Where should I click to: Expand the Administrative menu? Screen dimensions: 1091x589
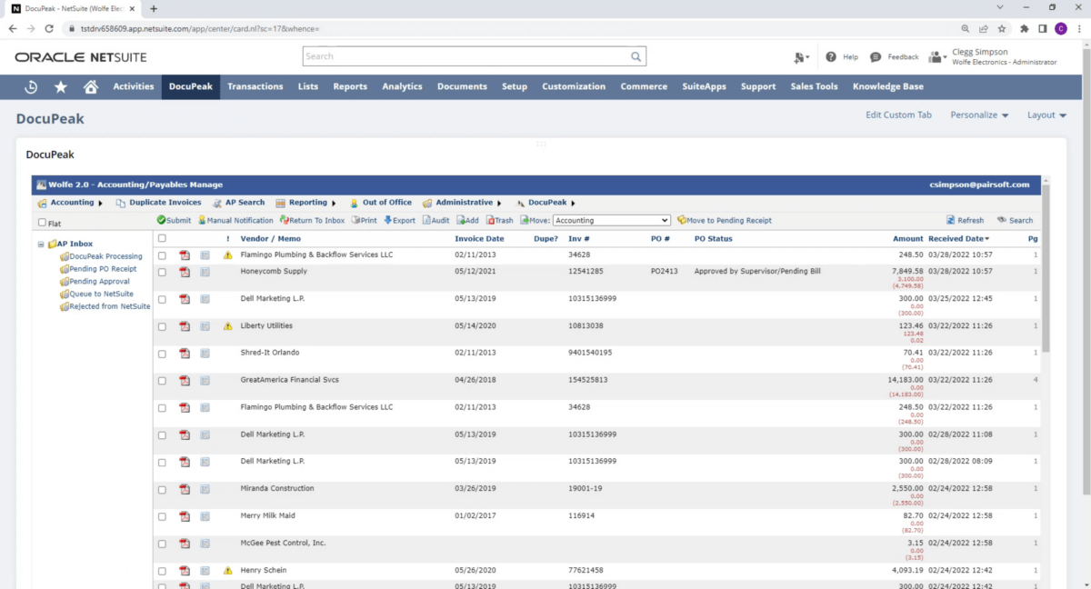click(462, 203)
